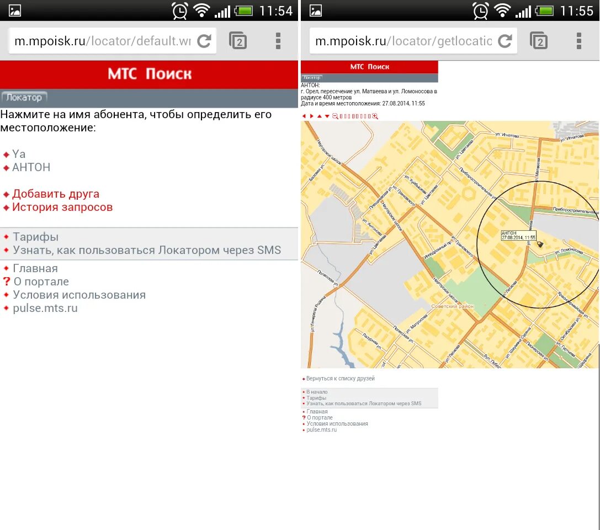Focus right address bar m.mpoisk.ru/locator/getlocatic
The height and width of the screenshot is (530, 600).
(x=403, y=40)
